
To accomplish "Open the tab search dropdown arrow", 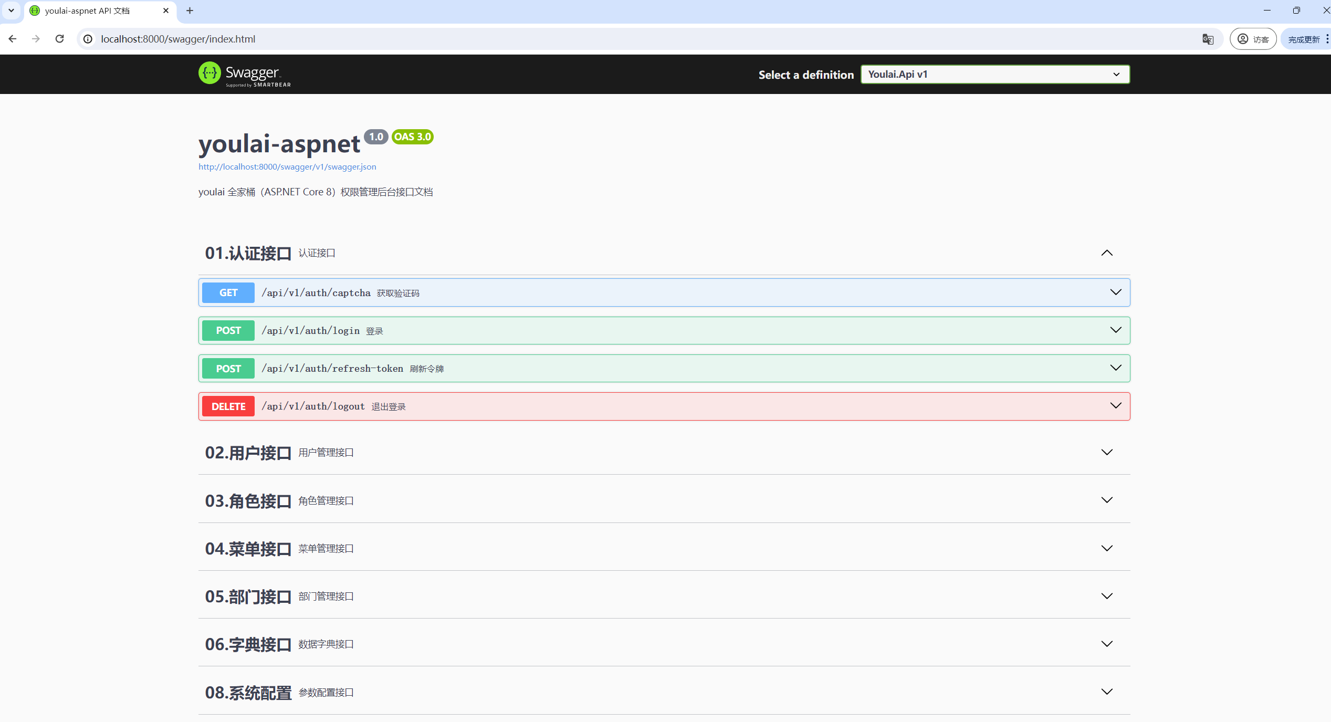I will [x=11, y=11].
